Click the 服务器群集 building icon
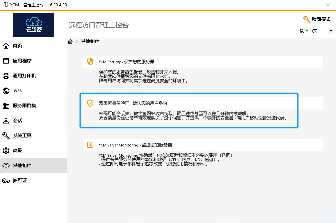Viewport: 336px width, 223px height. click(x=6, y=106)
